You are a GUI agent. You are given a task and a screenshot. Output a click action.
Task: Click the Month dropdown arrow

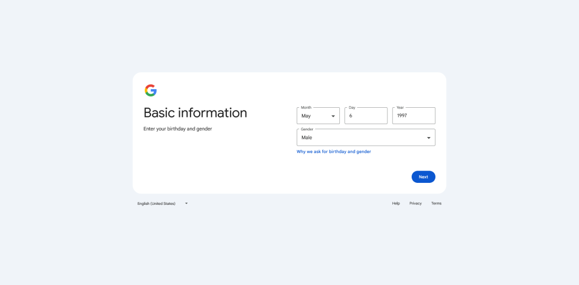coord(333,116)
